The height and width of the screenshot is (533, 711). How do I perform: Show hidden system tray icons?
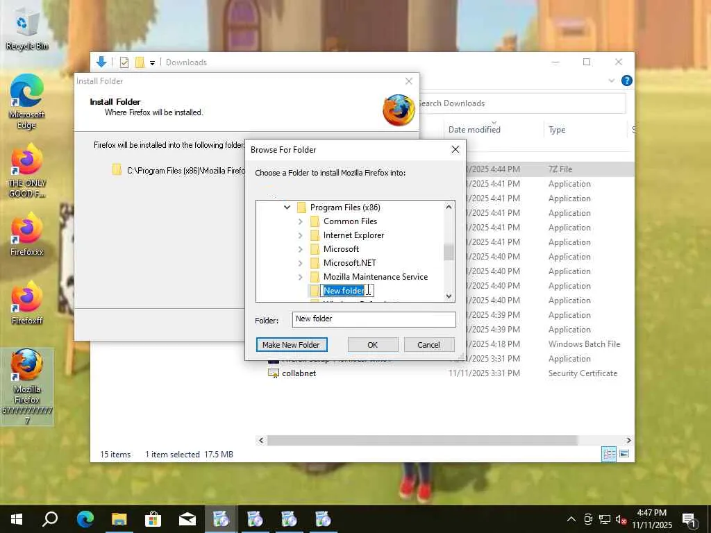pos(571,519)
